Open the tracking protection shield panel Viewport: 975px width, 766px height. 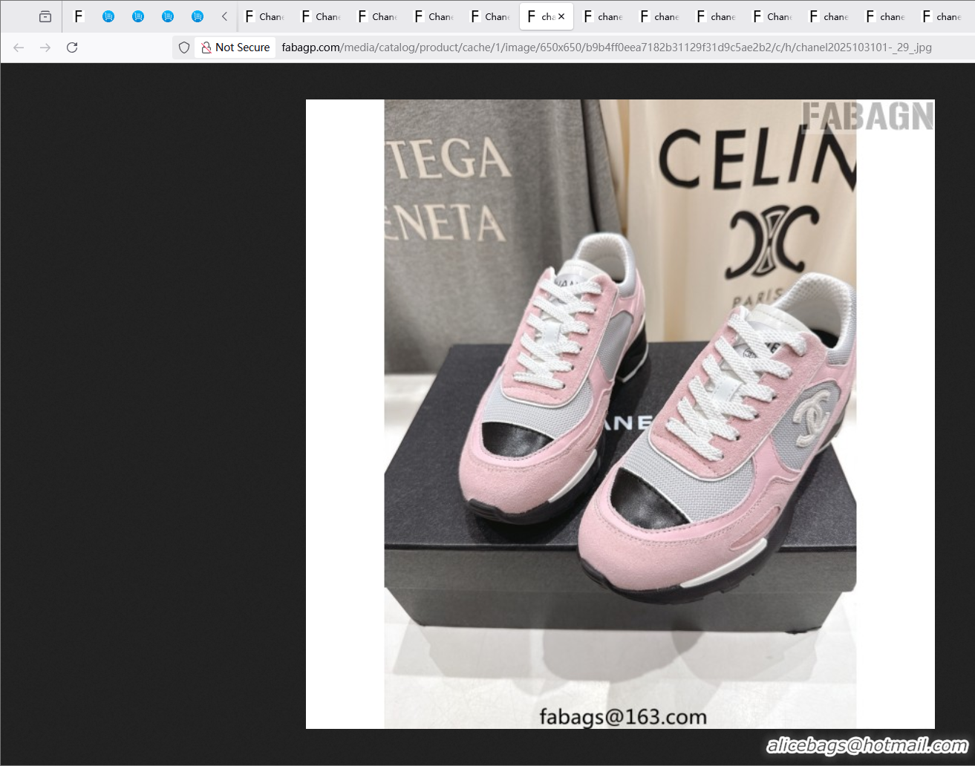183,47
